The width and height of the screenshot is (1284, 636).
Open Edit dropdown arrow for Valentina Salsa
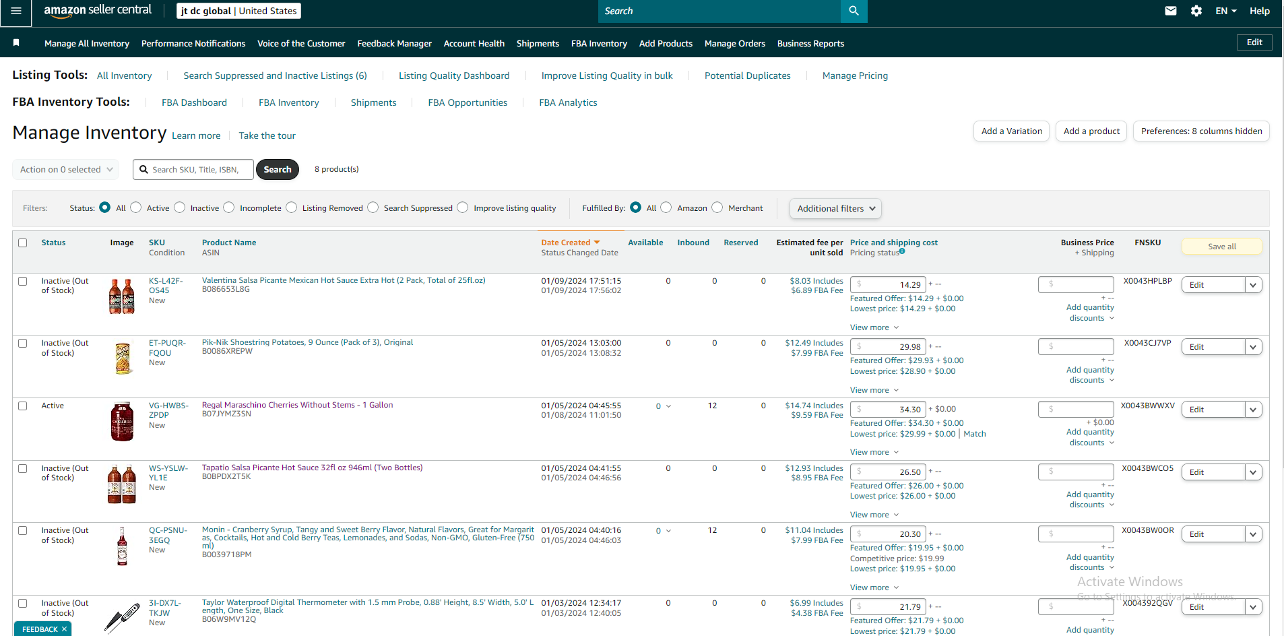[1253, 285]
